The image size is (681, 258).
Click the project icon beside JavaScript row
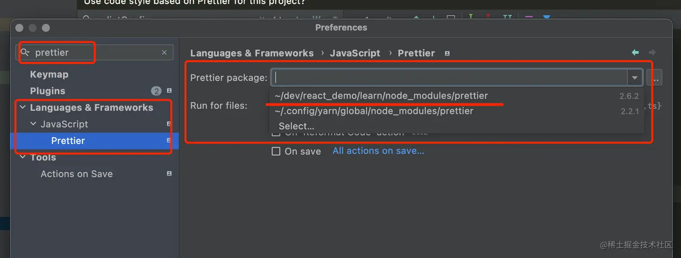(x=169, y=124)
